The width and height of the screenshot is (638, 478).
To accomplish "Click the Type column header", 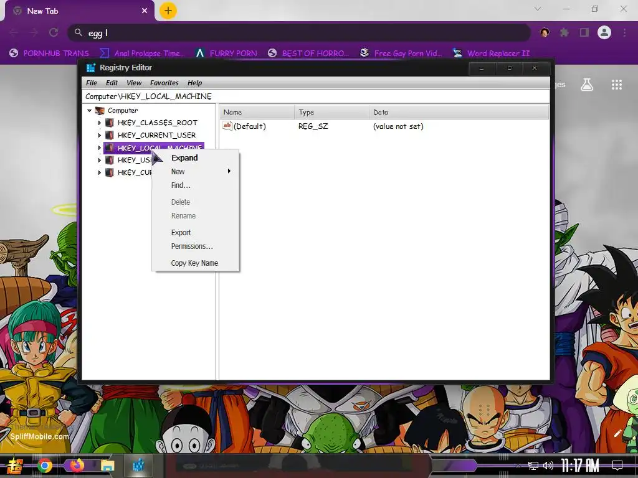I will point(331,112).
